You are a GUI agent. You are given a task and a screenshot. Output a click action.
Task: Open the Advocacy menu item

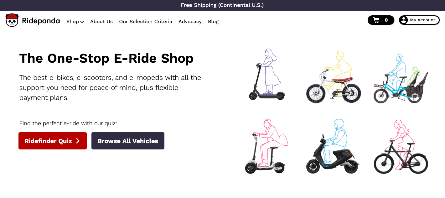tap(190, 22)
